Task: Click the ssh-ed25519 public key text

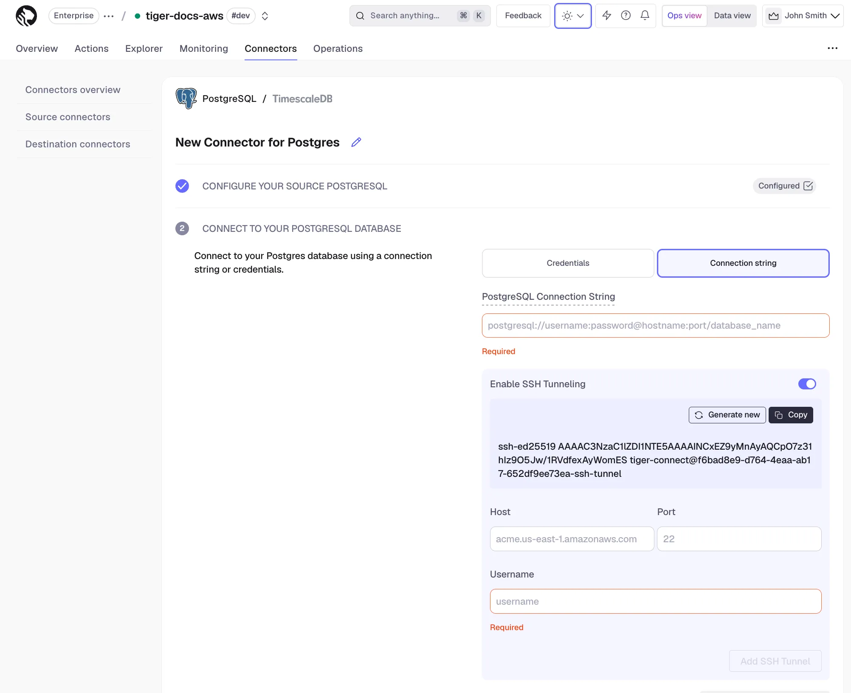Action: [655, 460]
